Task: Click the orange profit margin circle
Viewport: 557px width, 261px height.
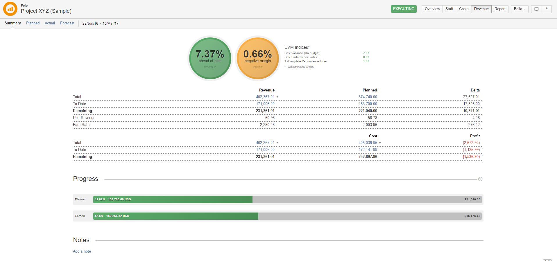Action: point(258,58)
